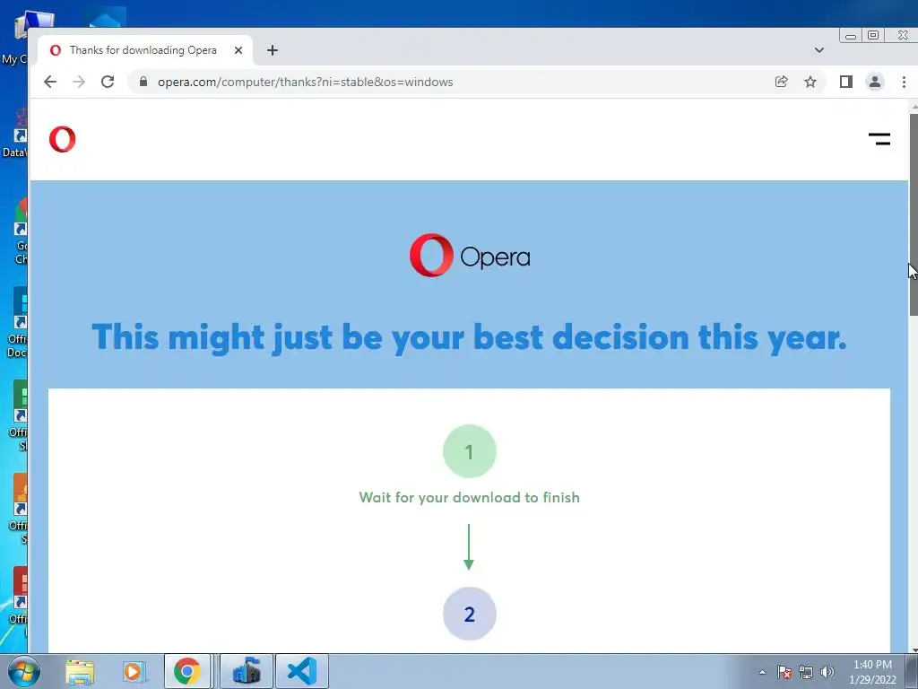Expand the tab search dropdown arrow

point(819,50)
